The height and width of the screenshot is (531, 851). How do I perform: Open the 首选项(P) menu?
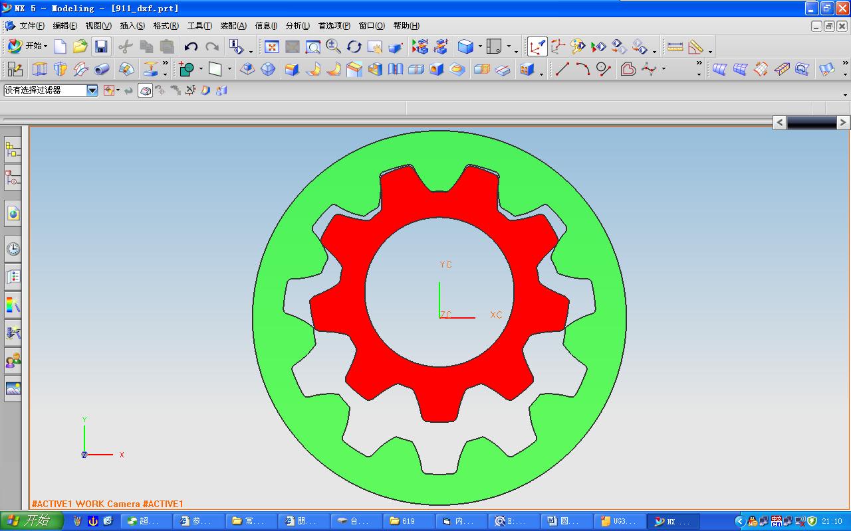tap(334, 26)
